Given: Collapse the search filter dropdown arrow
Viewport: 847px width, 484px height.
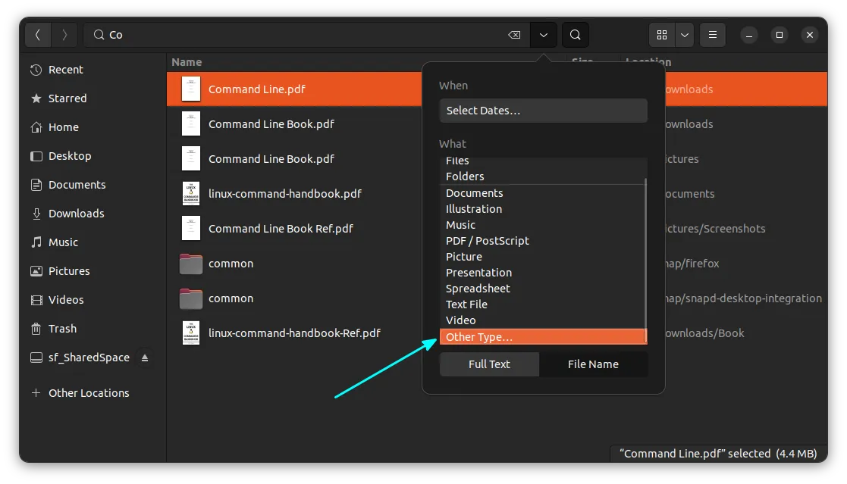Looking at the screenshot, I should pos(544,35).
